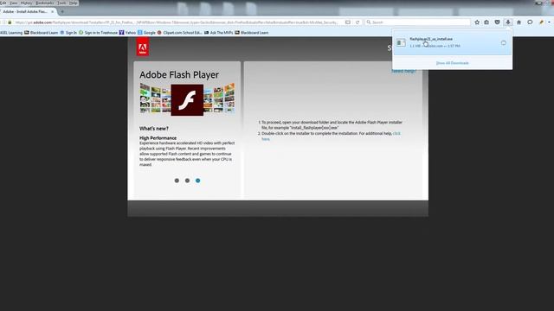Open the Bookmarks menu
Image resolution: width=554 pixels, height=311 pixels.
click(44, 3)
